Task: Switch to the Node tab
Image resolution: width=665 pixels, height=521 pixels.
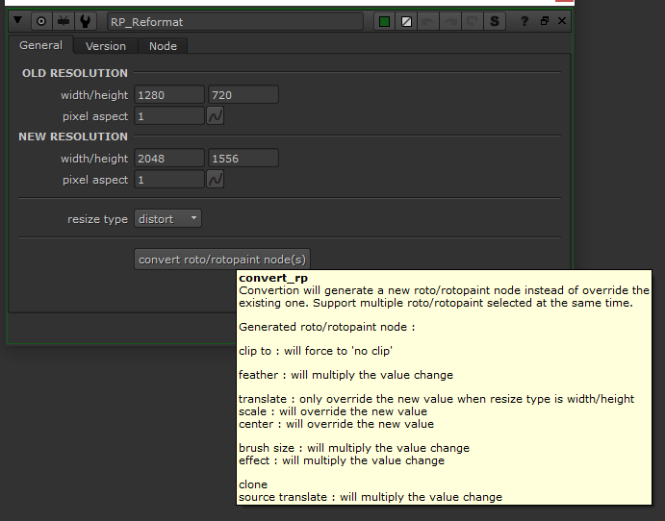Action: tap(163, 45)
